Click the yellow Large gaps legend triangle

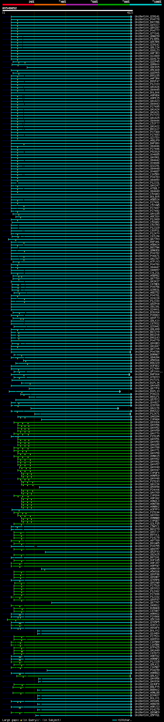tap(21, 720)
